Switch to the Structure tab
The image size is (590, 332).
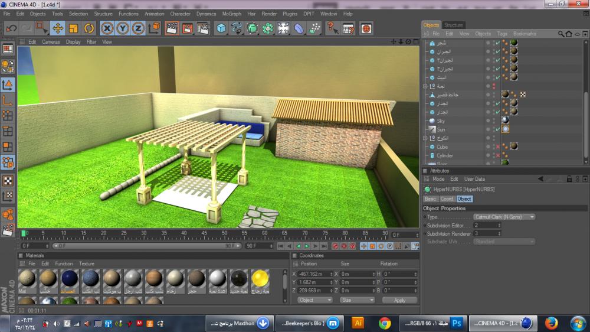click(453, 25)
